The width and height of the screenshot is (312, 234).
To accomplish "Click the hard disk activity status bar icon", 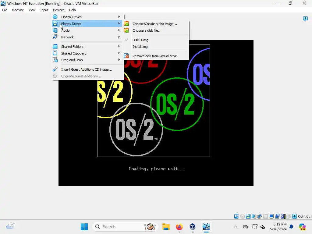I will point(236,216).
